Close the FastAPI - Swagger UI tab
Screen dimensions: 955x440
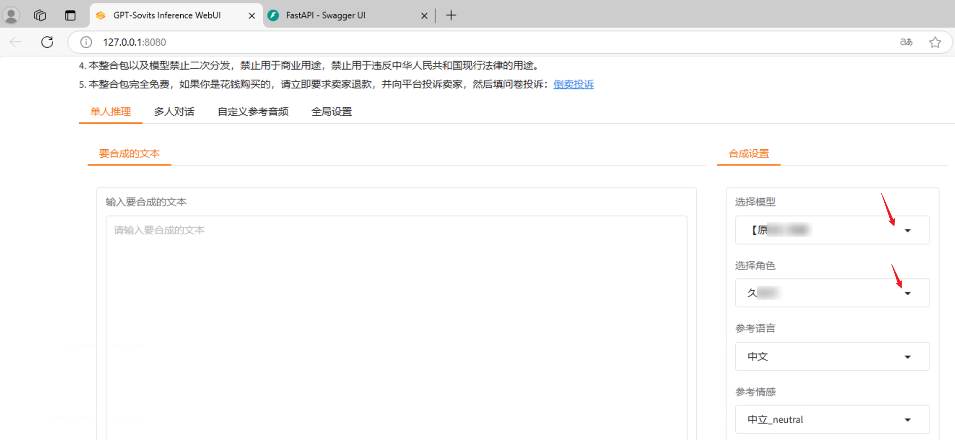(424, 16)
